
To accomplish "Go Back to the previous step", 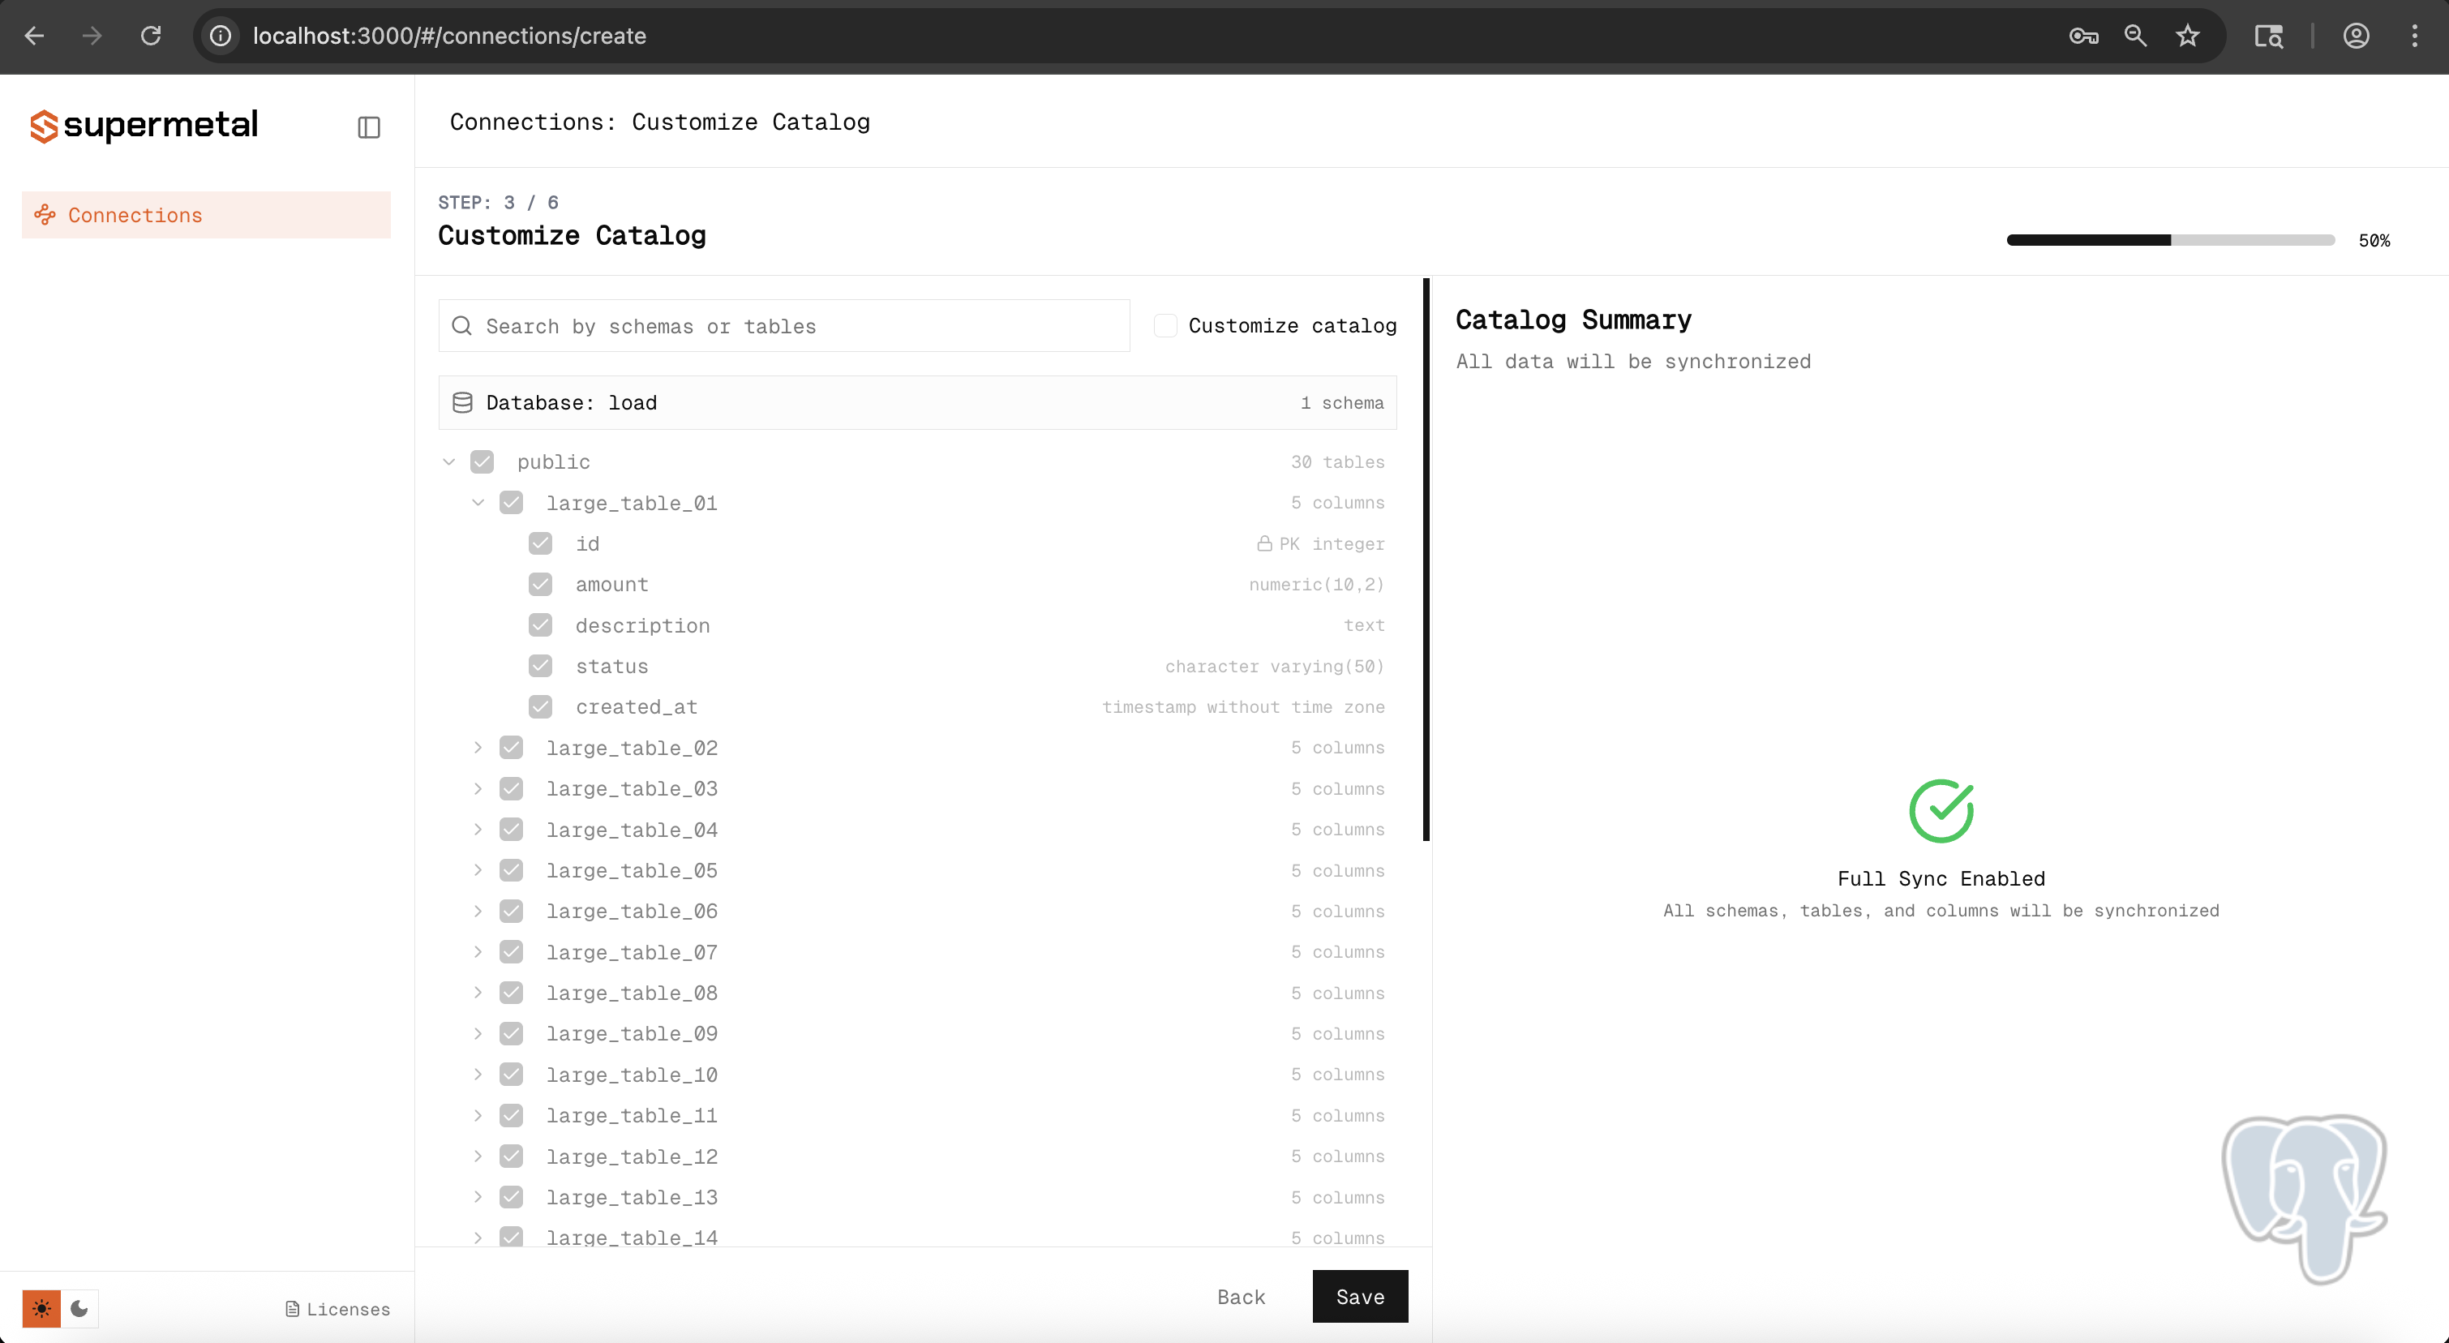I will pos(1241,1295).
